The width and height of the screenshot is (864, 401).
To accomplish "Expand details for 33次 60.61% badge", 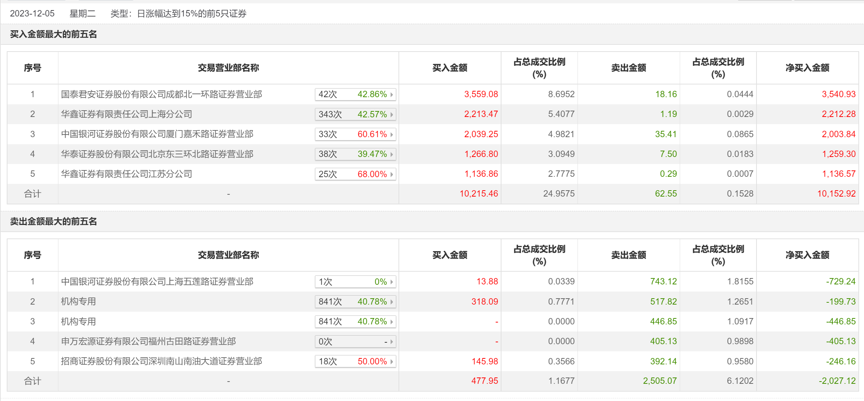I will (x=392, y=134).
